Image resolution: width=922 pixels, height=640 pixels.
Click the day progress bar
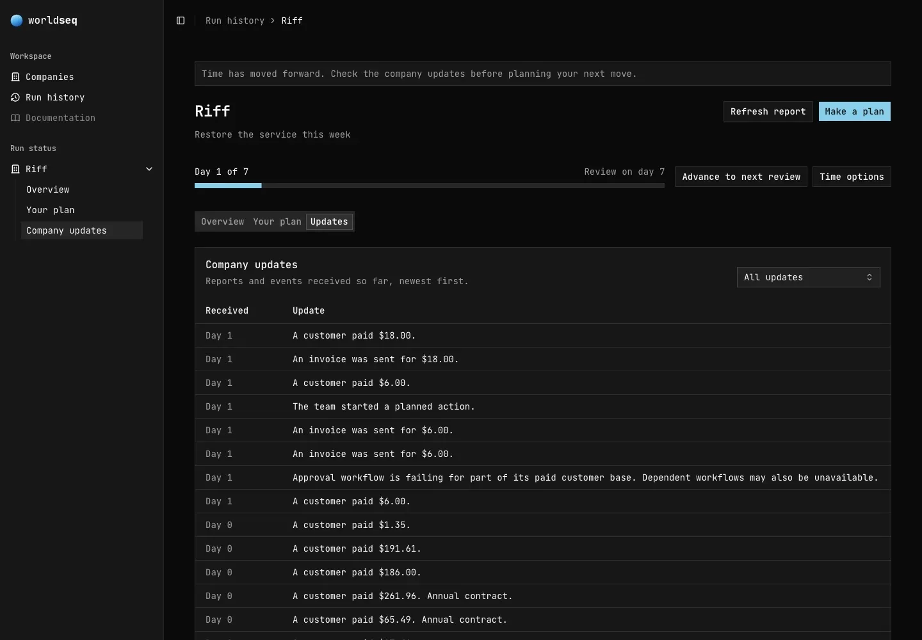[430, 186]
